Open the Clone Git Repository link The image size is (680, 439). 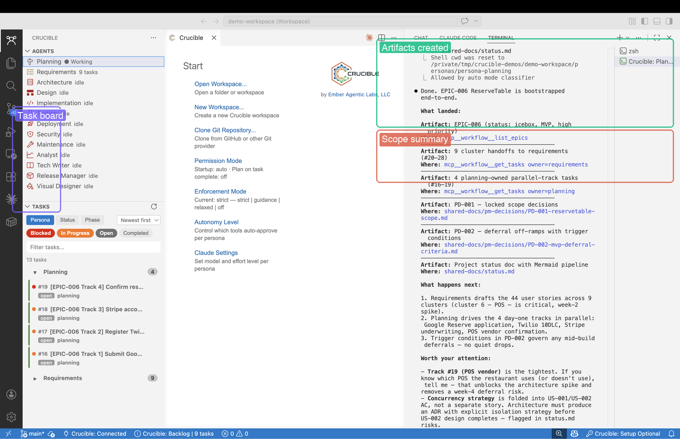click(x=225, y=130)
